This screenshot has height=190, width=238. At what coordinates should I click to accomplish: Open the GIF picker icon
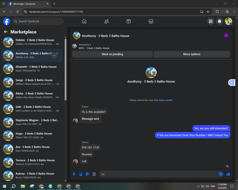pos(94,174)
